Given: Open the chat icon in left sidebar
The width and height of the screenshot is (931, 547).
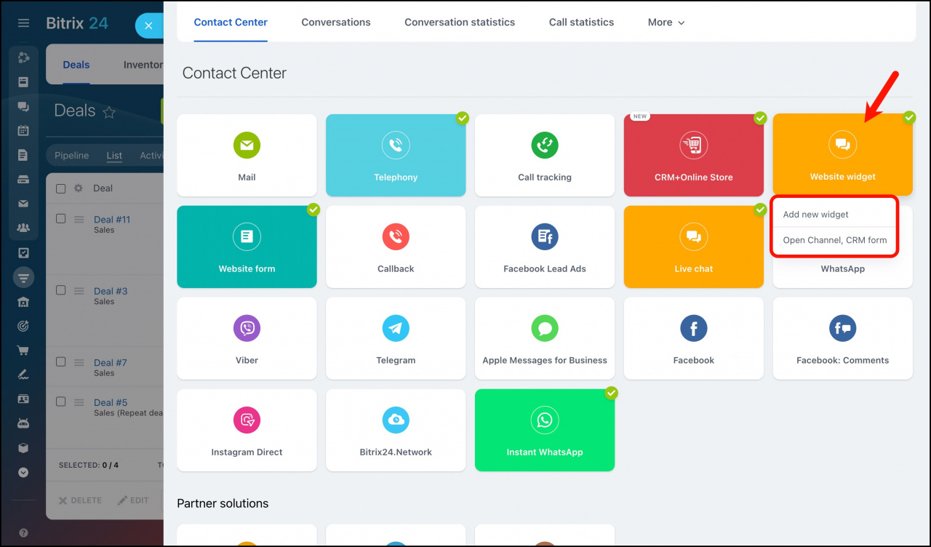Looking at the screenshot, I should (x=23, y=107).
